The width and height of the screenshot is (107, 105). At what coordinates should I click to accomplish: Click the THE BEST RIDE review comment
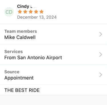point(22,90)
